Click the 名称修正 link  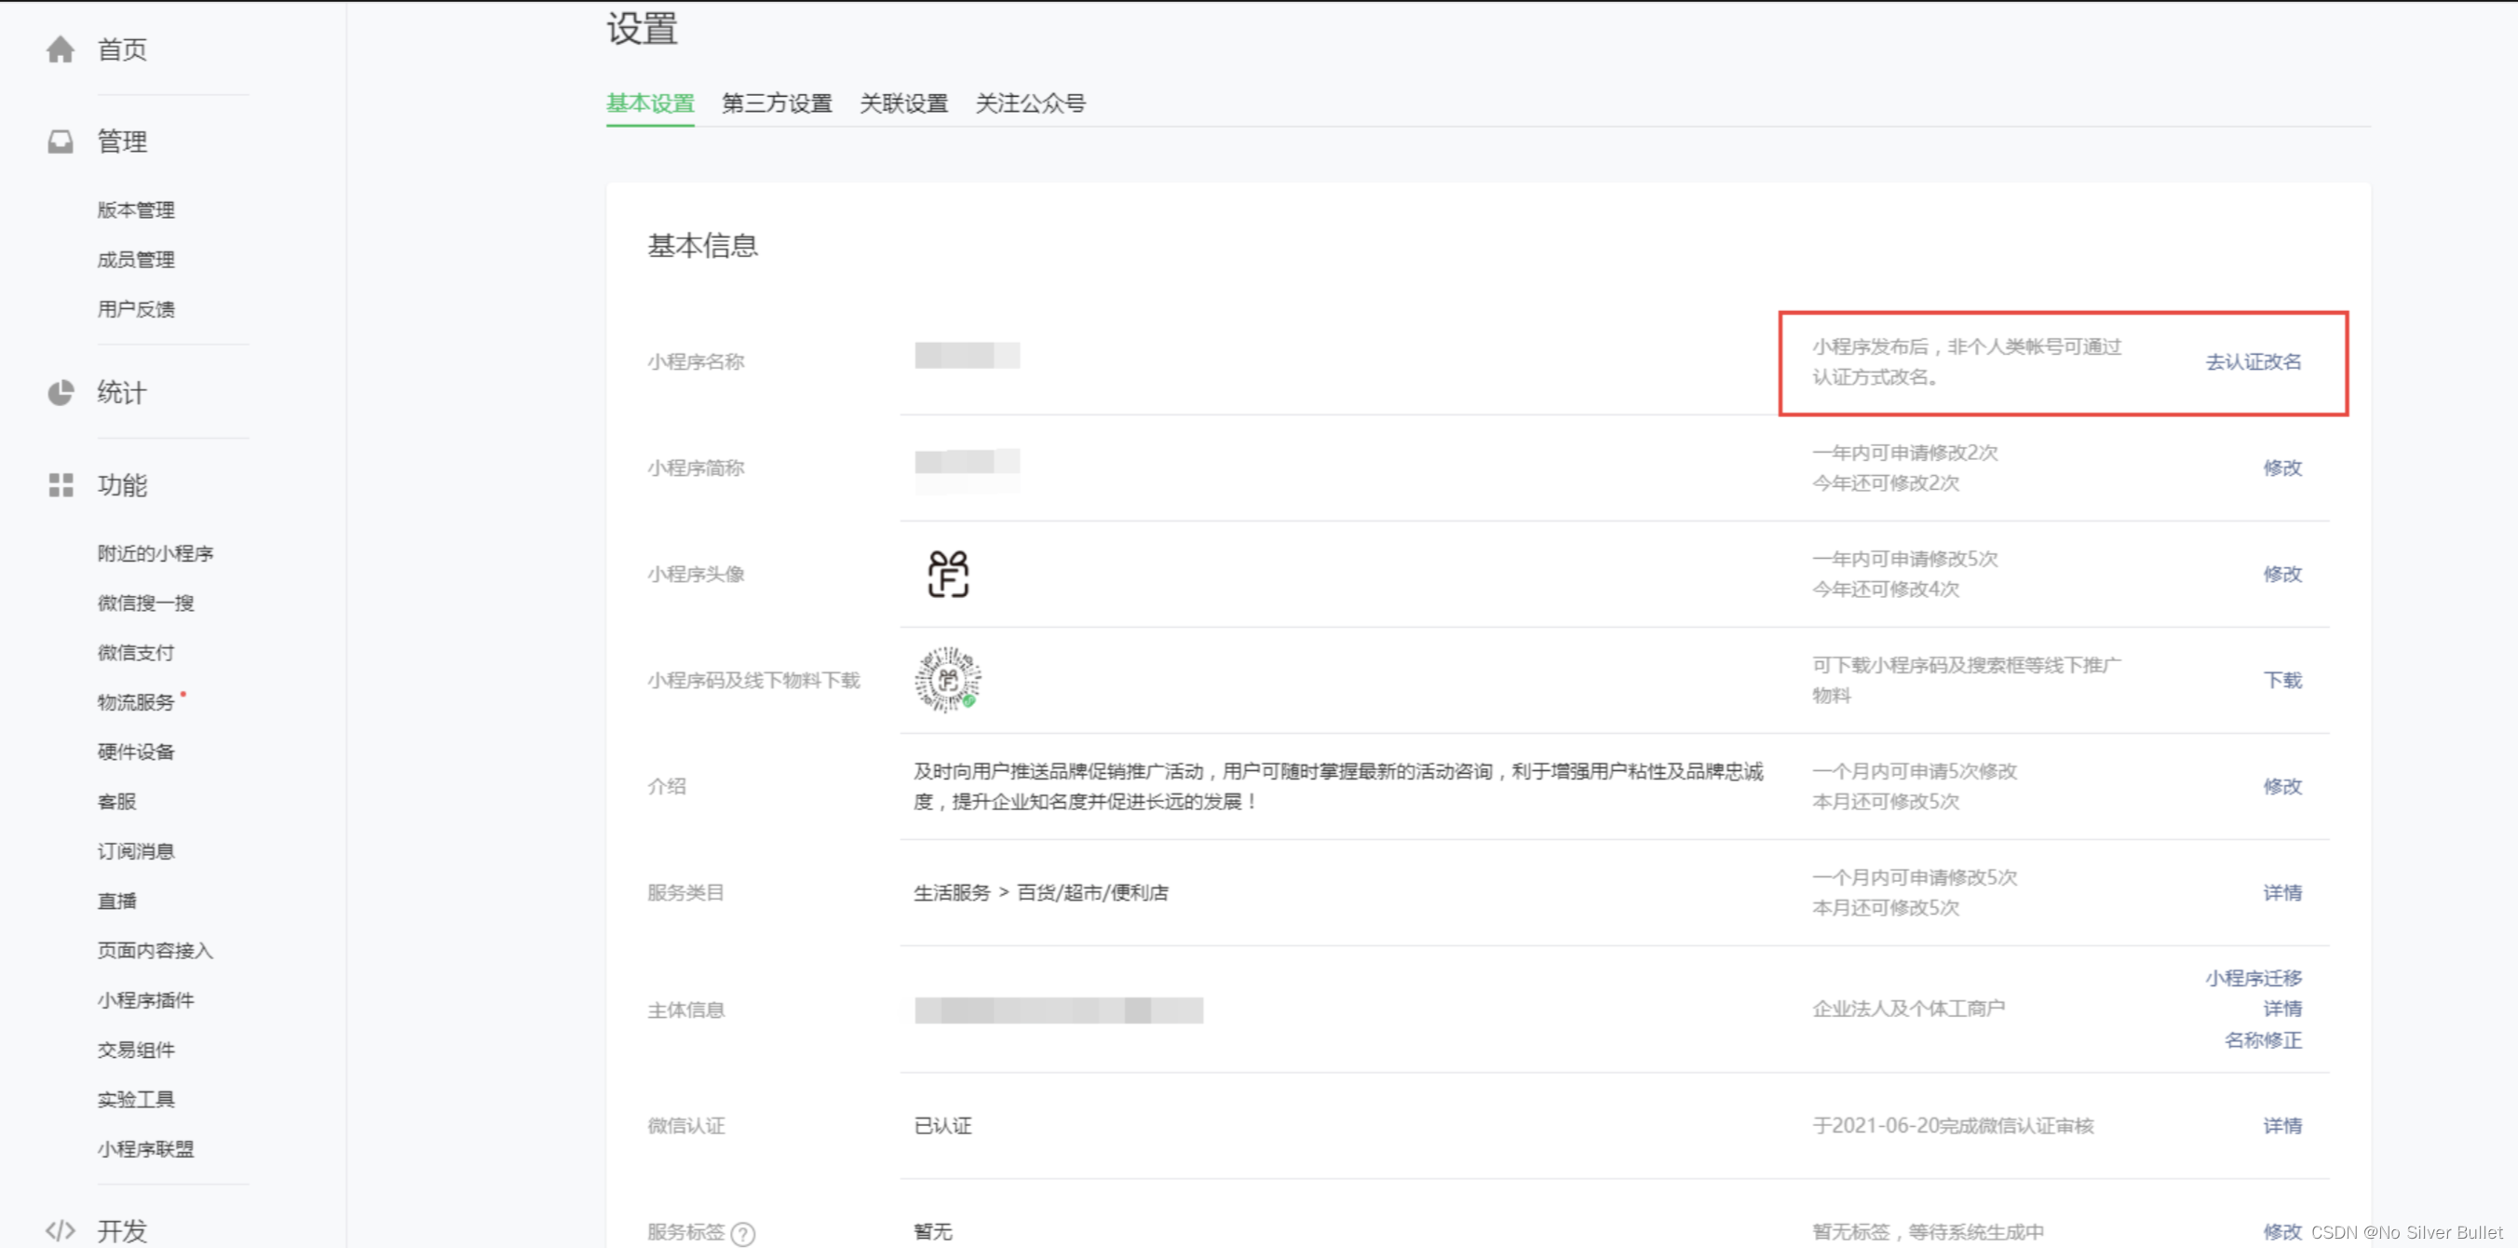tap(2263, 1039)
